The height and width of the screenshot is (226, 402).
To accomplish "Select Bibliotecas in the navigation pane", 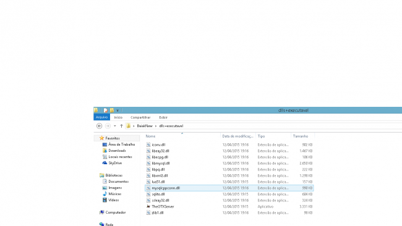I will click(x=114, y=175).
